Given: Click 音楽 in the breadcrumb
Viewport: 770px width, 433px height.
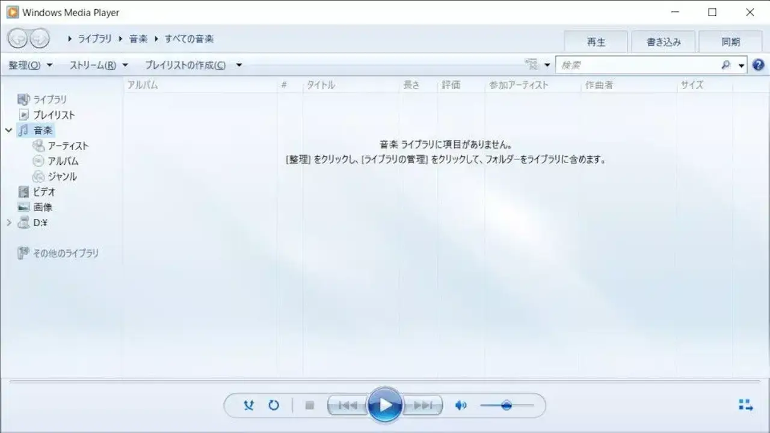Looking at the screenshot, I should click(138, 38).
